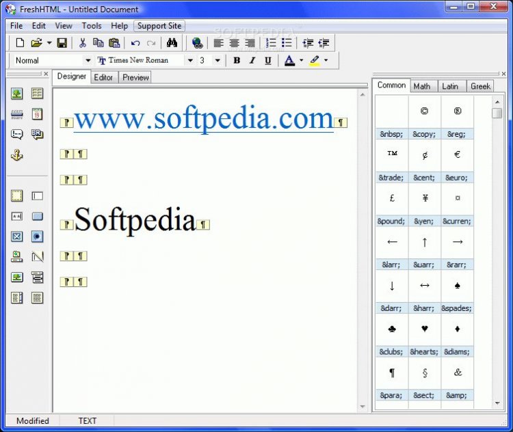Insert the &hearts; symbol

424,329
